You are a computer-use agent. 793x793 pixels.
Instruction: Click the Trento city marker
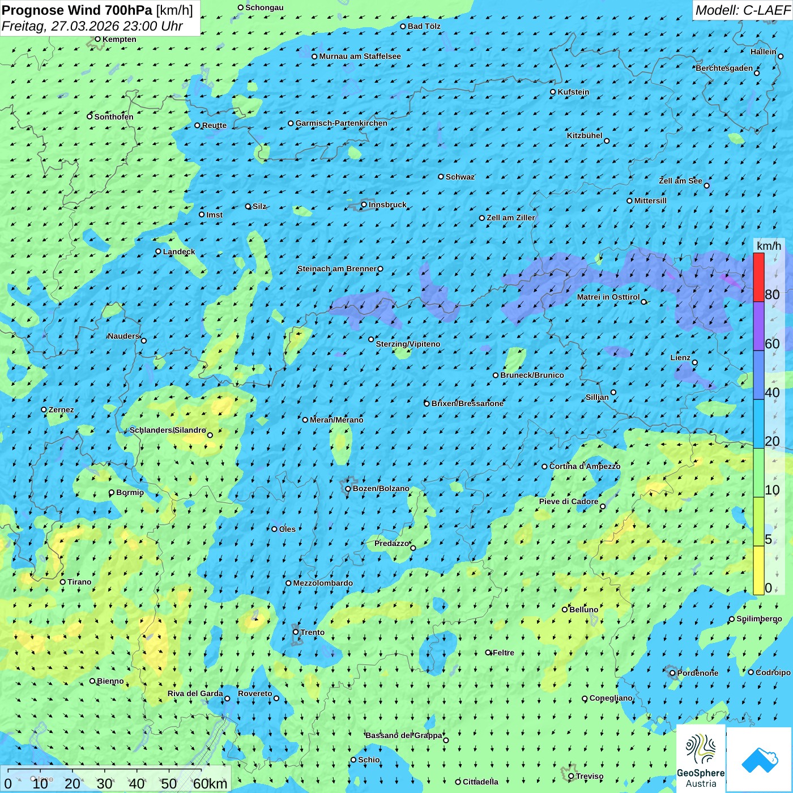tap(296, 632)
